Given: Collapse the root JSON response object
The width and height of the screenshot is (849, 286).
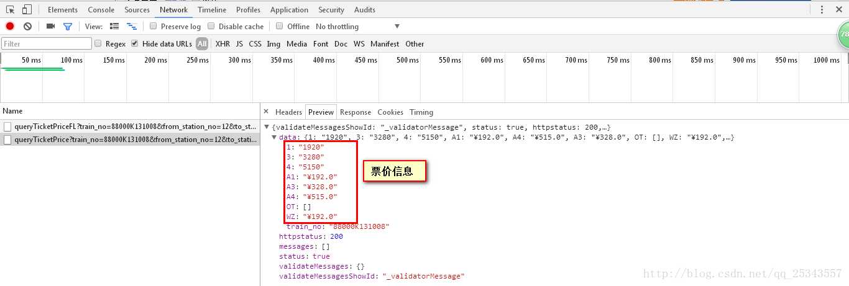Looking at the screenshot, I should pos(268,127).
